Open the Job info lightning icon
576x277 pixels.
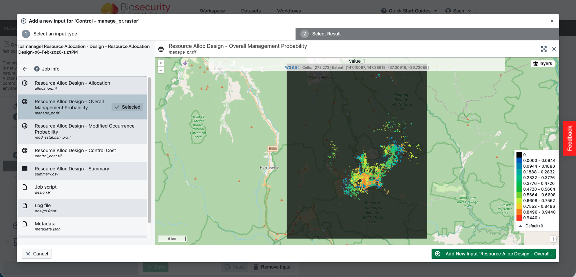(37, 69)
